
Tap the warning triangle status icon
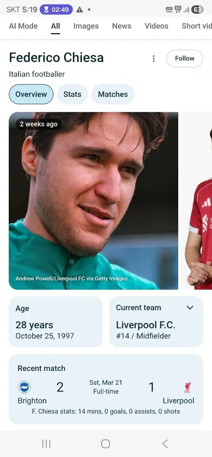click(x=80, y=10)
